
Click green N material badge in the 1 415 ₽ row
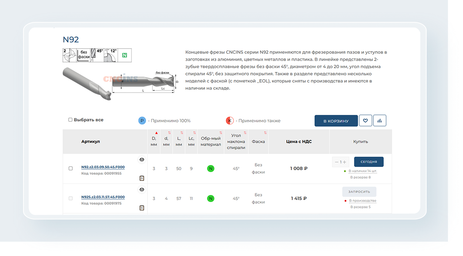(211, 199)
